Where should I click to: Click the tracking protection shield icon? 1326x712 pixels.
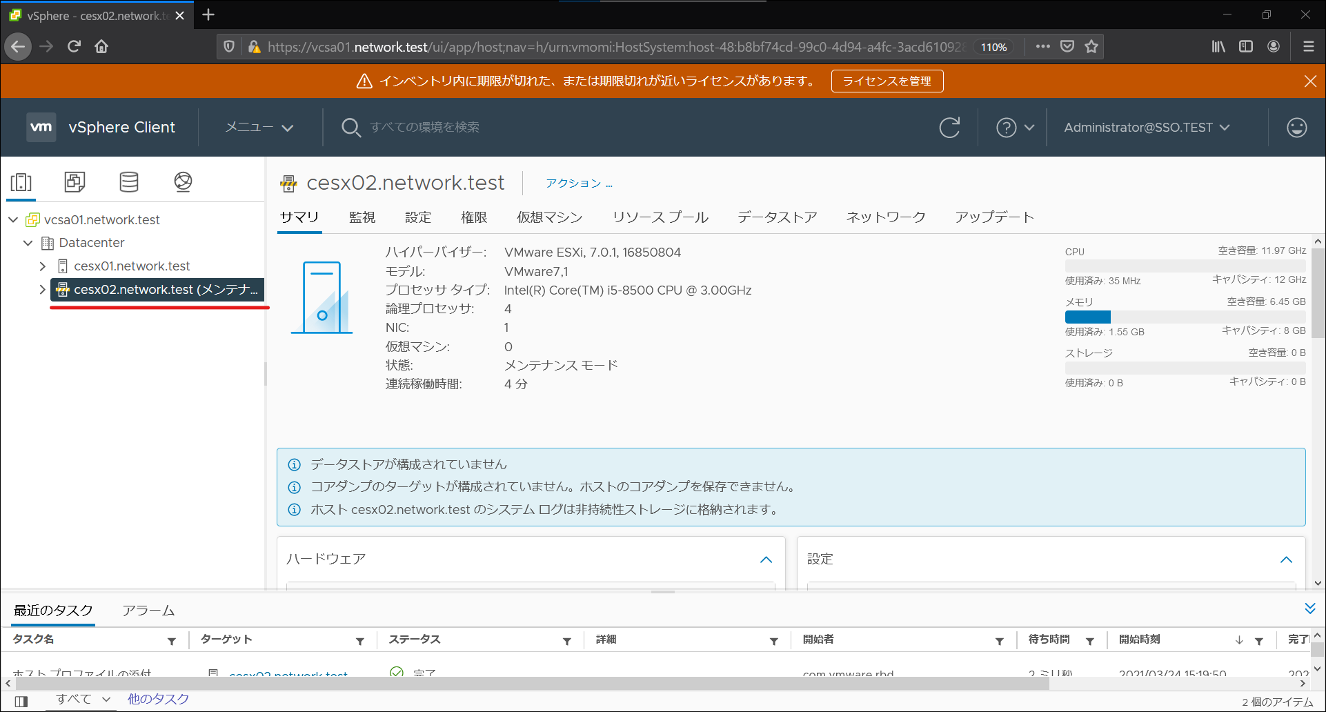click(229, 46)
